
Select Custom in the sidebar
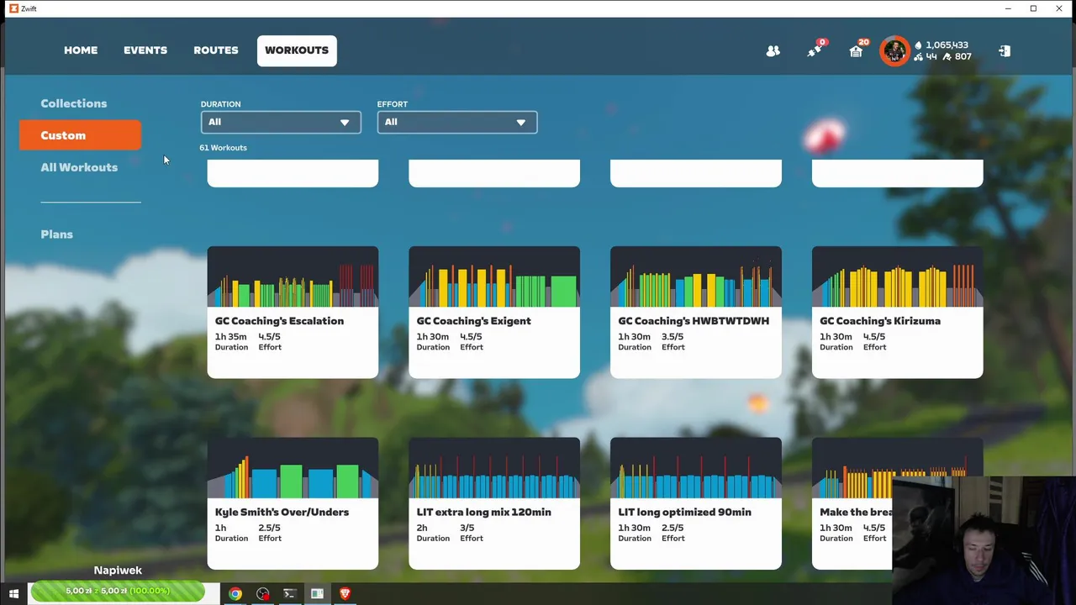[x=80, y=135]
